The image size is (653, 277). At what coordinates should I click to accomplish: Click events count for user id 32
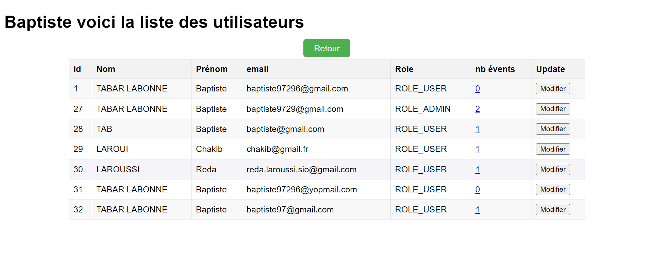478,210
